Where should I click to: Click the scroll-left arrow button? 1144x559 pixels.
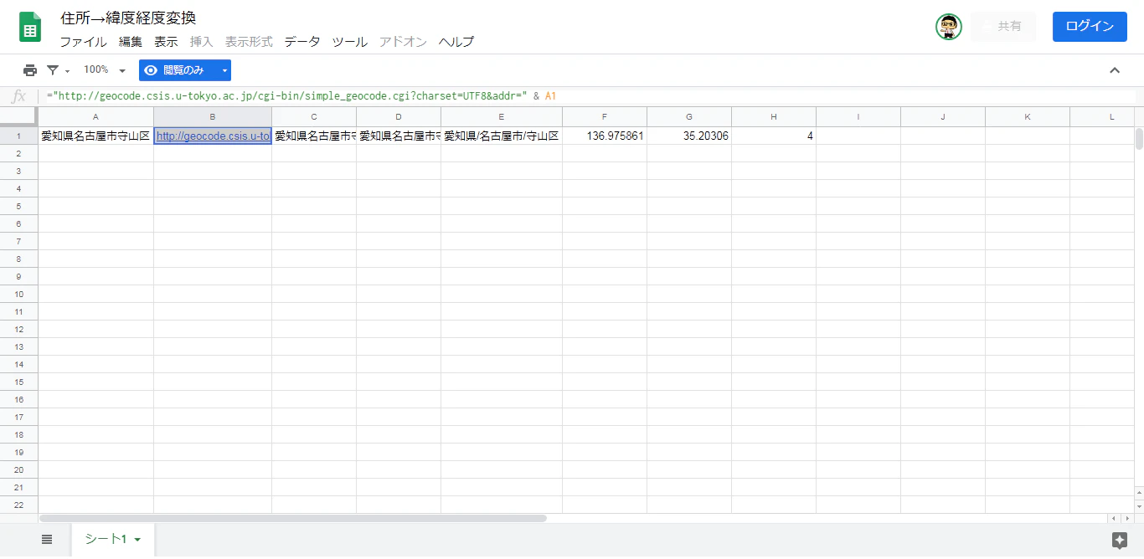click(1113, 519)
